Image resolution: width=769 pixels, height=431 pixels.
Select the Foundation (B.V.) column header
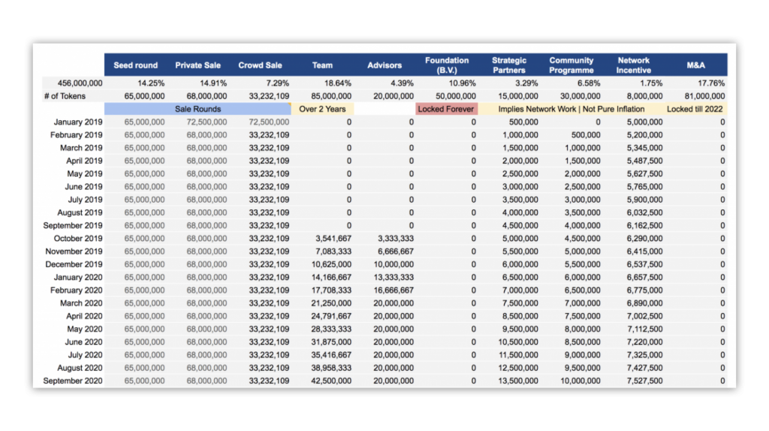click(447, 65)
